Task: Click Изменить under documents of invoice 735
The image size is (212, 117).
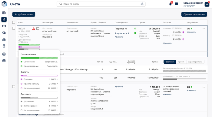Action: pyautogui.click(x=191, y=32)
